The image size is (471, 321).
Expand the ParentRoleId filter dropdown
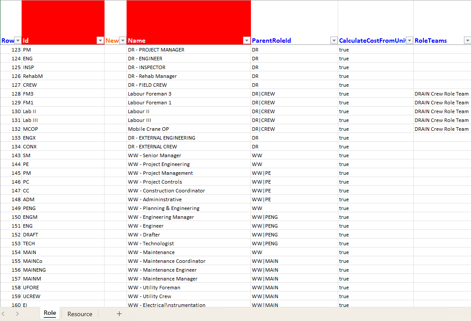tap(334, 41)
